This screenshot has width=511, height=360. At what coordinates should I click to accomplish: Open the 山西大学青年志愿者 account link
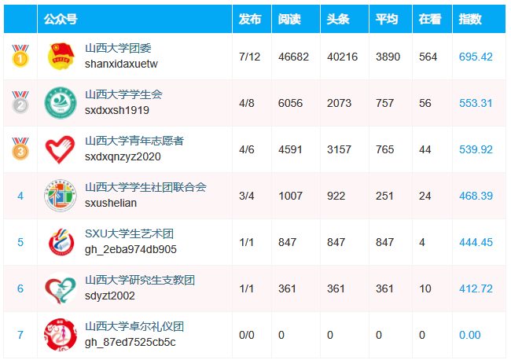[x=134, y=141]
